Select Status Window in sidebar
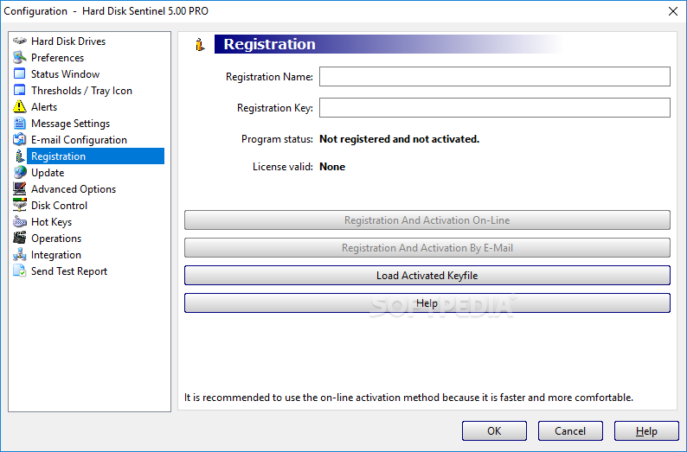This screenshot has width=687, height=452. coord(65,74)
